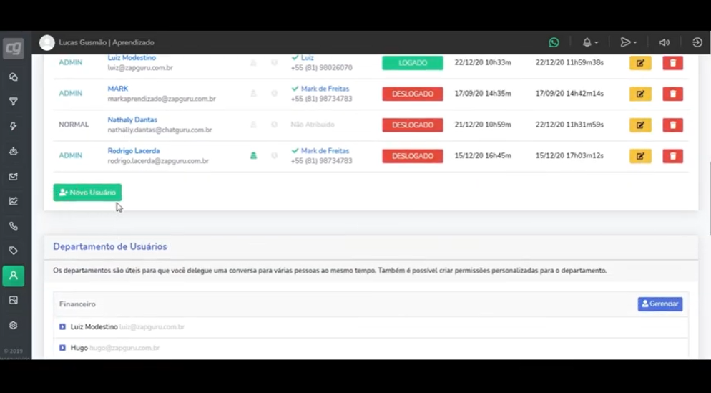Open Nathaly Dantas user name link

click(132, 120)
